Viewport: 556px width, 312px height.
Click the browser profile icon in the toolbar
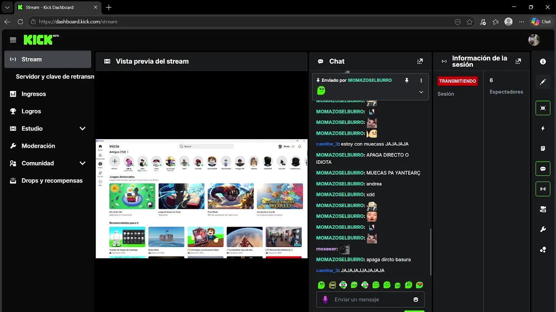click(x=508, y=22)
